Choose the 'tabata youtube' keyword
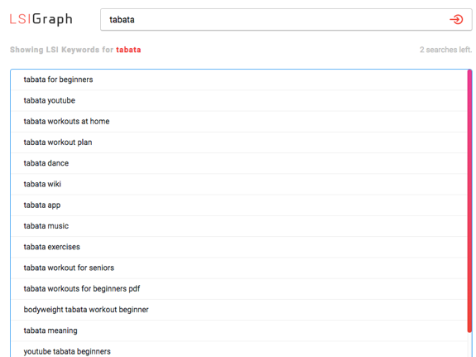 (x=239, y=100)
